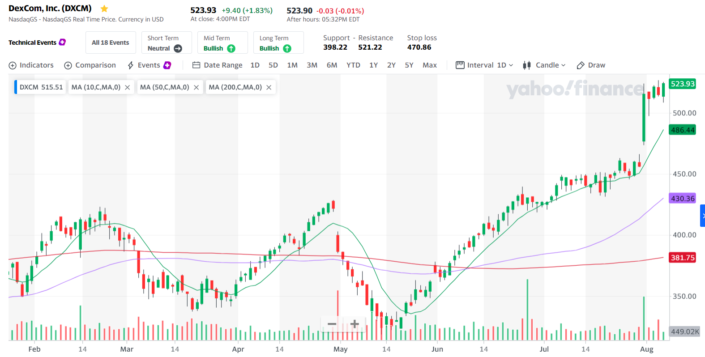Click the Resistance value 521.22
Image resolution: width=705 pixels, height=357 pixels.
(370, 47)
